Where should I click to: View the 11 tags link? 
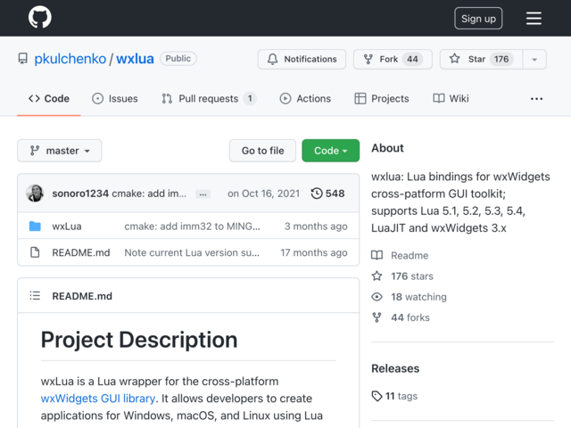click(401, 396)
